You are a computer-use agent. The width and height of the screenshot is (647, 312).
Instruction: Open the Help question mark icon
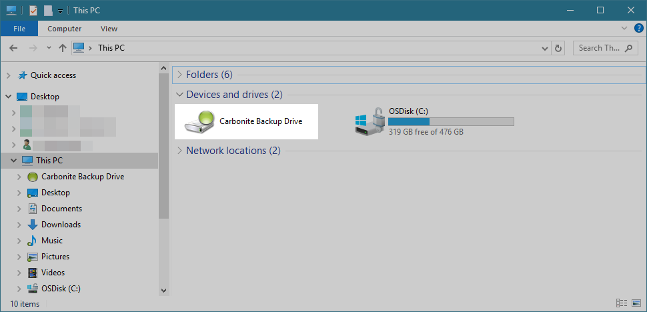[638, 29]
